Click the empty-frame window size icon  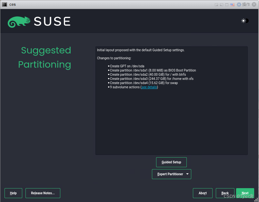pyautogui.click(x=226, y=4)
